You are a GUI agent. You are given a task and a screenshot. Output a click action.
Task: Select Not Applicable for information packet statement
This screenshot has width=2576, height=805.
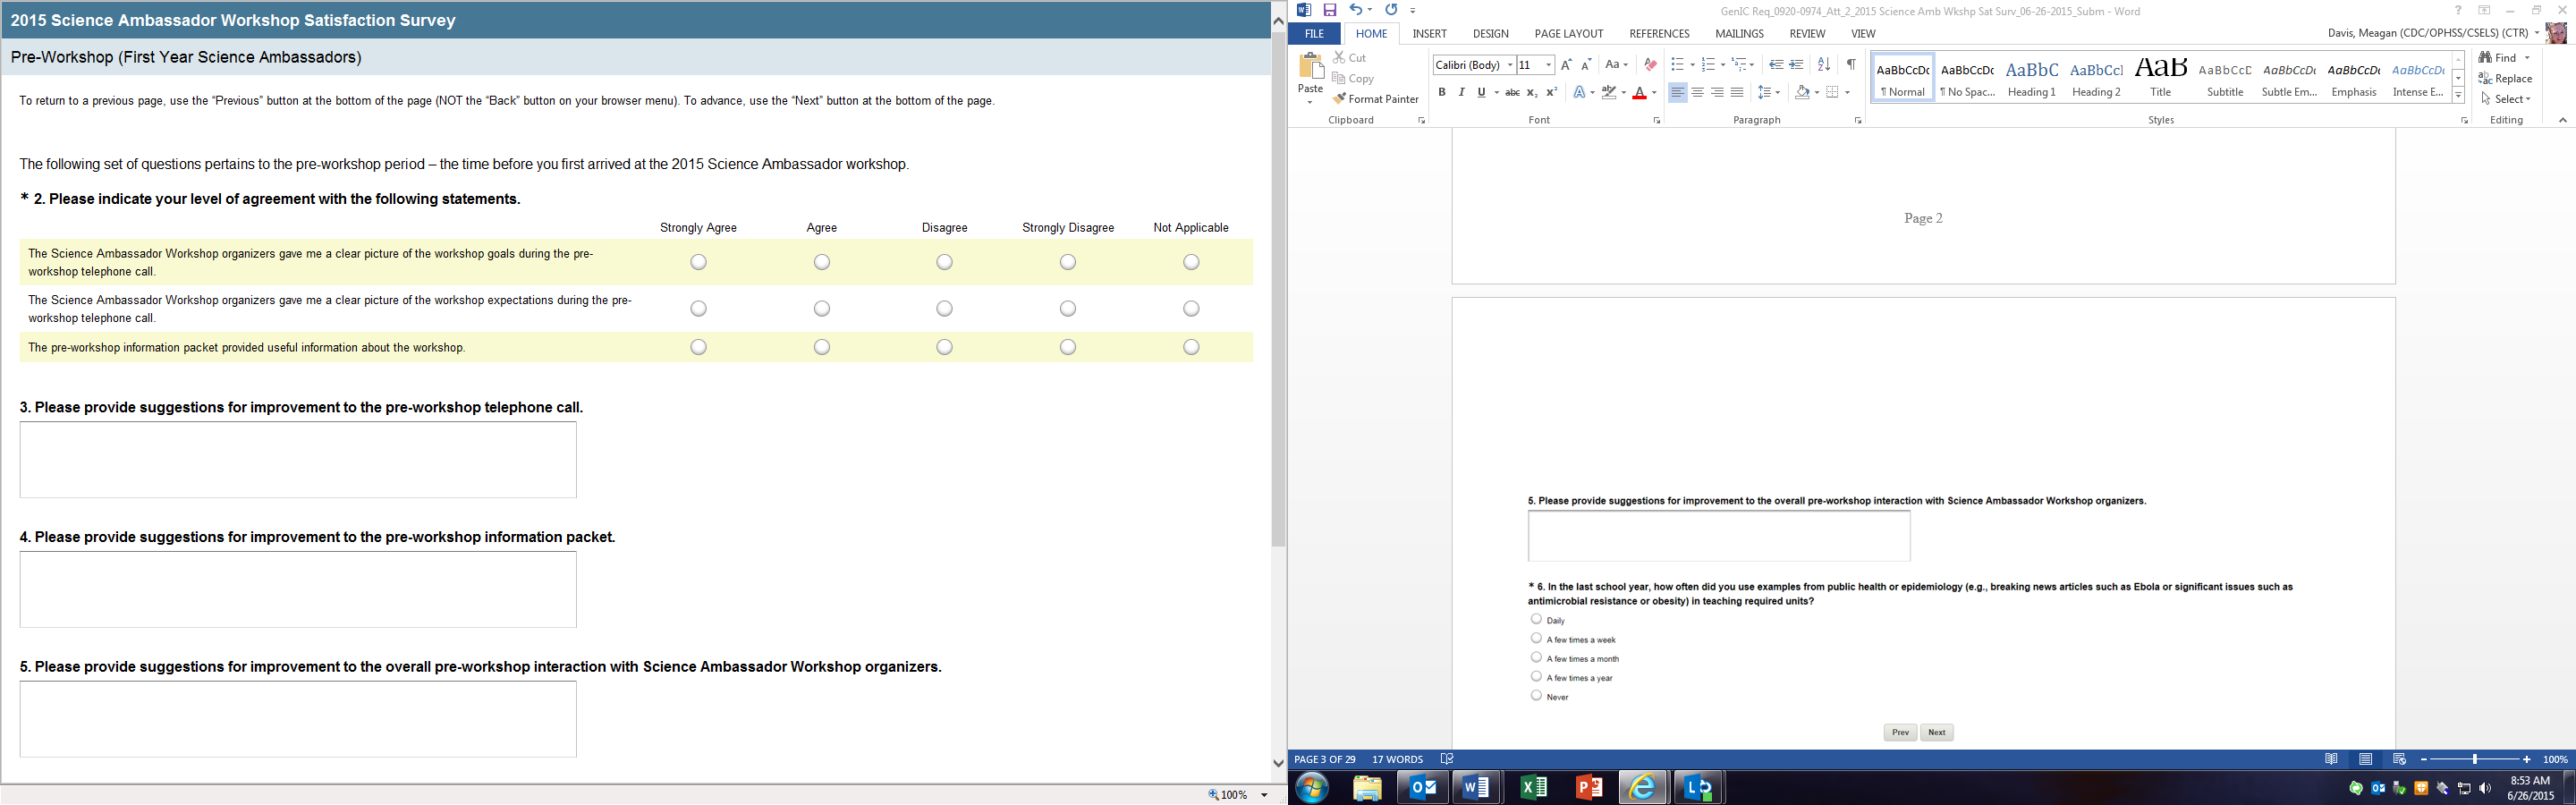click(1190, 347)
